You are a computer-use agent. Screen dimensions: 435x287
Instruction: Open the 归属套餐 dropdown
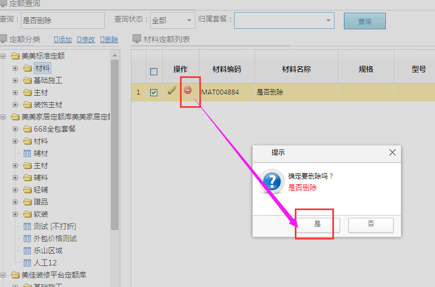tap(284, 20)
